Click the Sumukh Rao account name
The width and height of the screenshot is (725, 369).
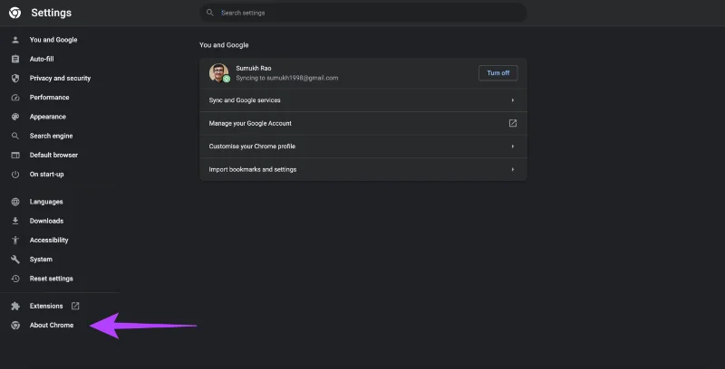(x=254, y=68)
